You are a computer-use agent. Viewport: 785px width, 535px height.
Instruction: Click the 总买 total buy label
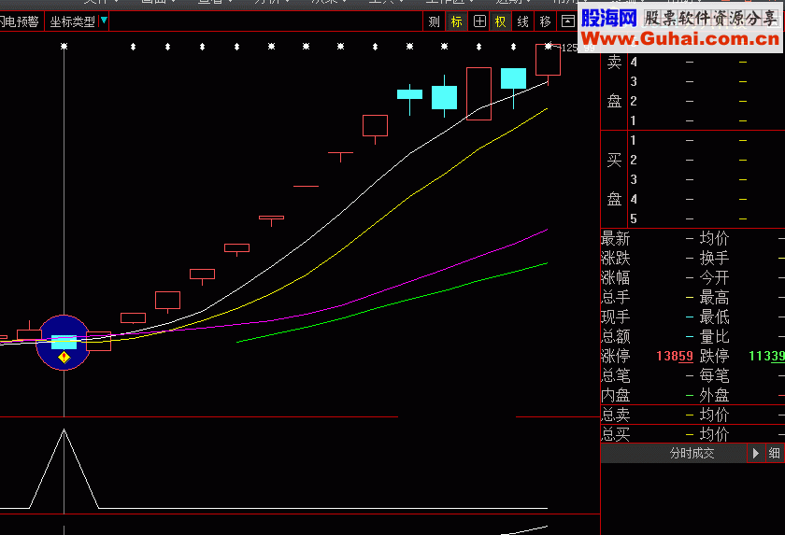click(615, 434)
